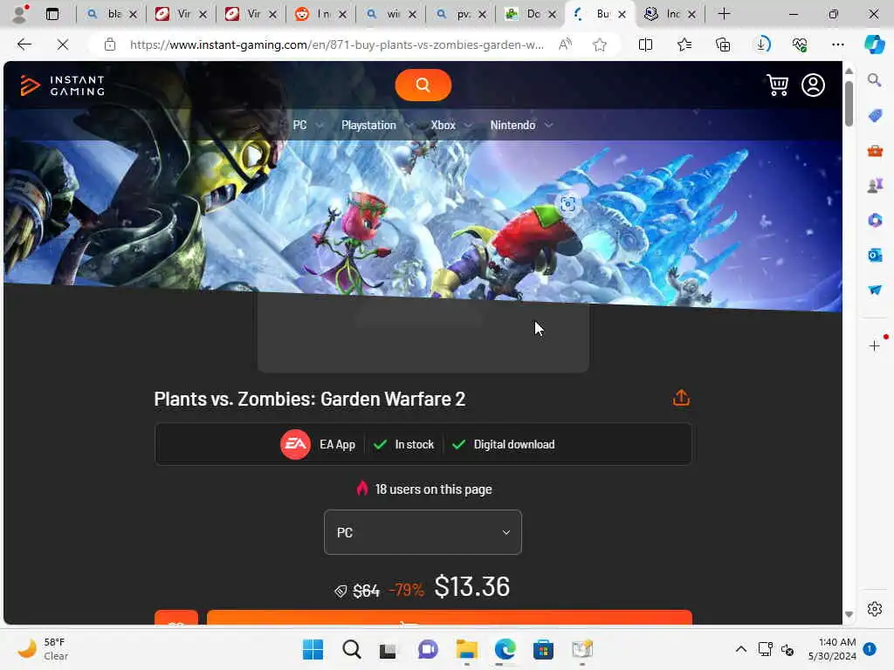The width and height of the screenshot is (894, 670).
Task: Click 'In stock' status text
Action: [414, 444]
